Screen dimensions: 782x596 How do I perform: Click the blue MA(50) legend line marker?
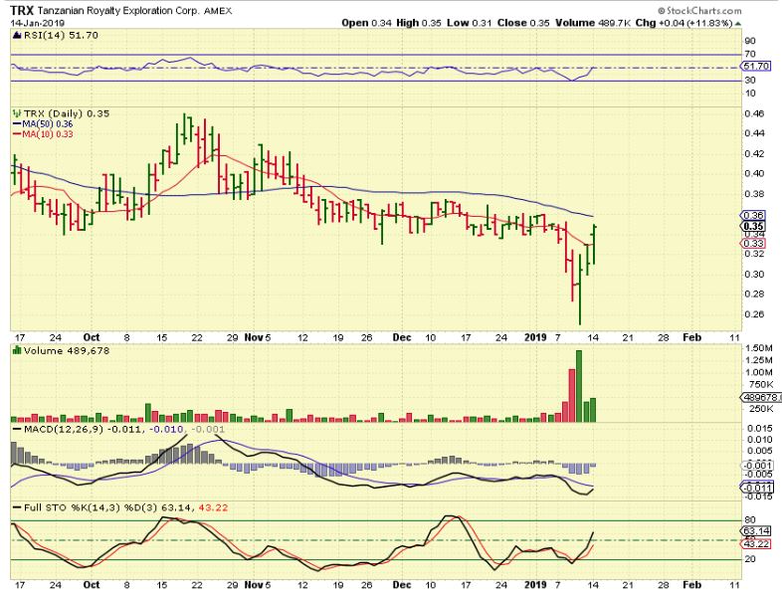click(15, 124)
